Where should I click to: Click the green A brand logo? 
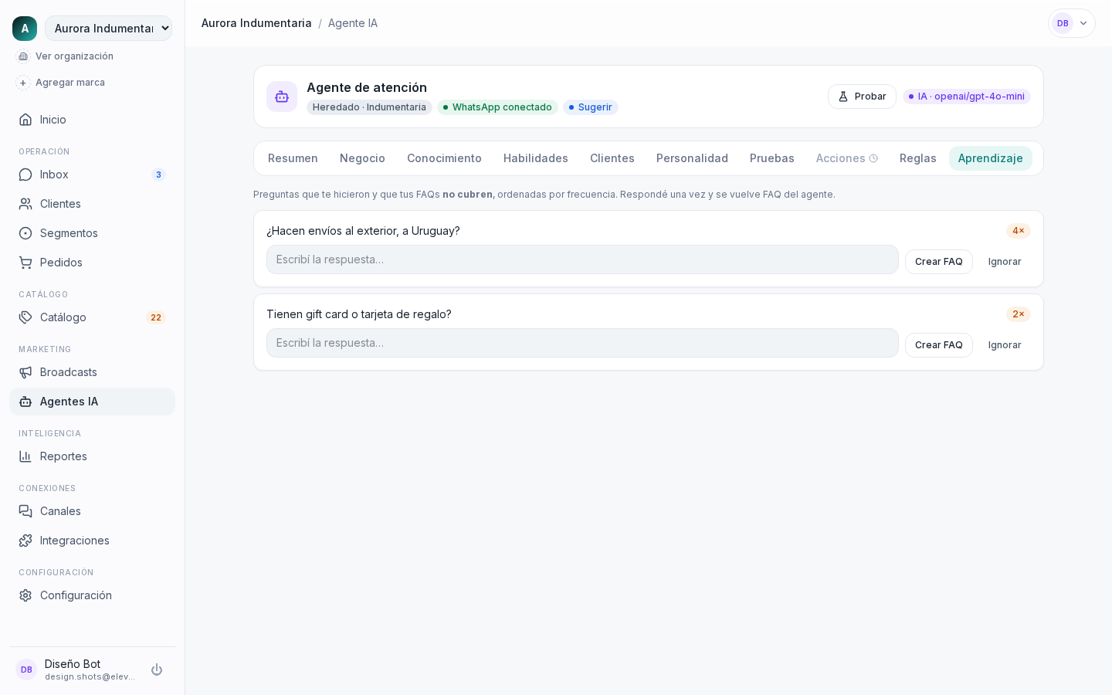point(25,29)
